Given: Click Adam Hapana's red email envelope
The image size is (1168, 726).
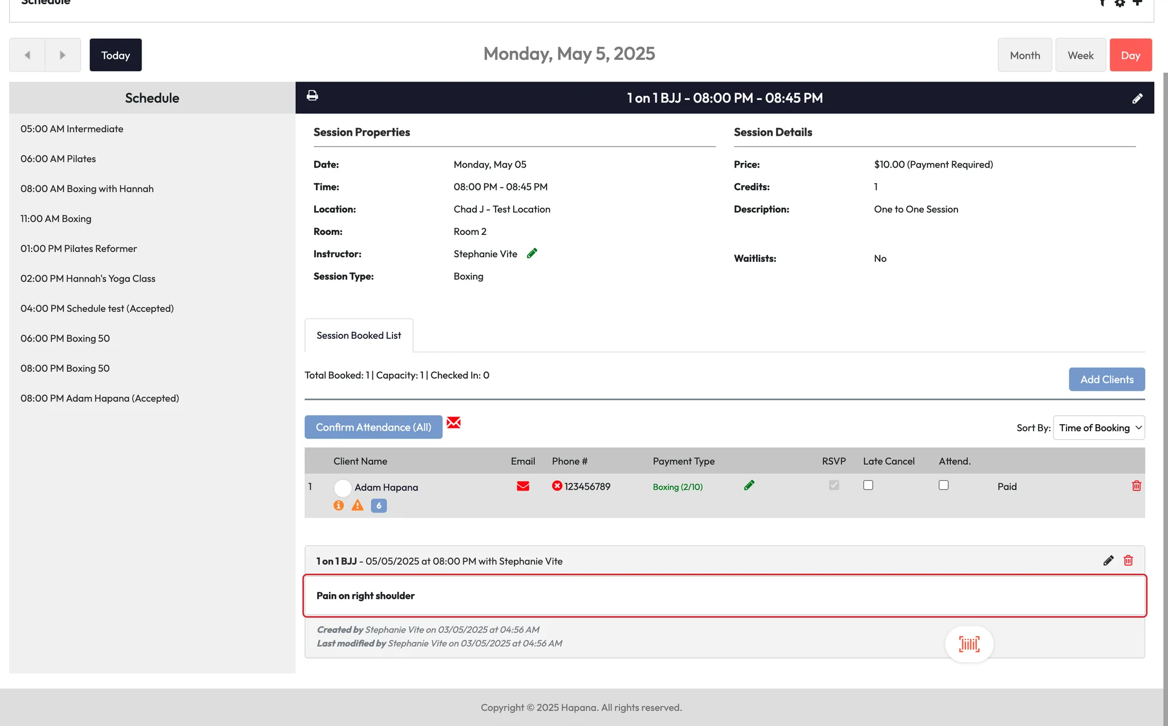Looking at the screenshot, I should pyautogui.click(x=522, y=486).
